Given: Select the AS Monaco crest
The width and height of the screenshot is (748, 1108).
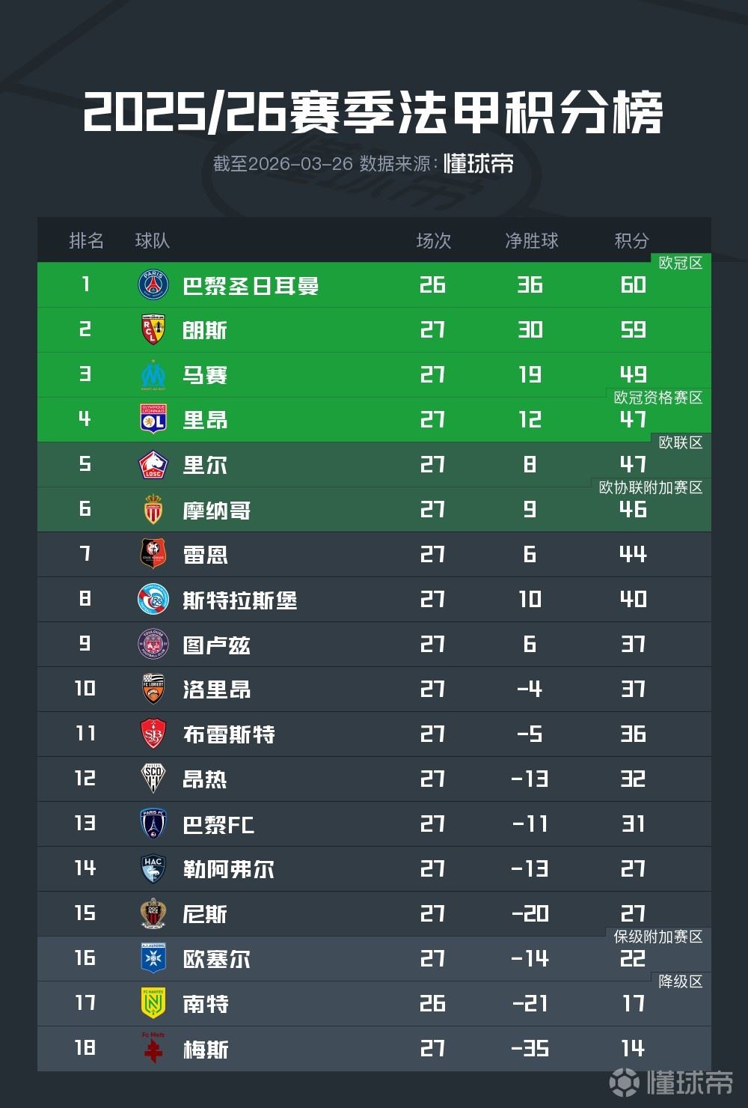Looking at the screenshot, I should 153,510.
